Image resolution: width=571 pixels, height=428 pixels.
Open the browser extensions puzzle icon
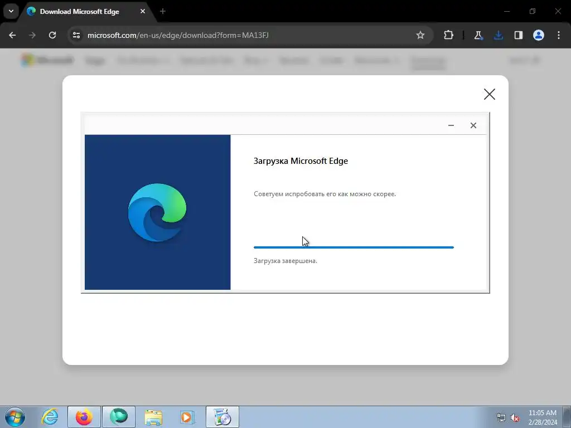tap(449, 35)
